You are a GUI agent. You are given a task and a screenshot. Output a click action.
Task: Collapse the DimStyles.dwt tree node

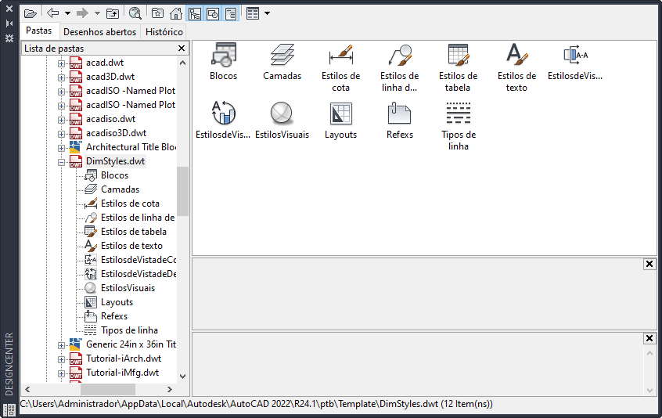[x=61, y=162]
